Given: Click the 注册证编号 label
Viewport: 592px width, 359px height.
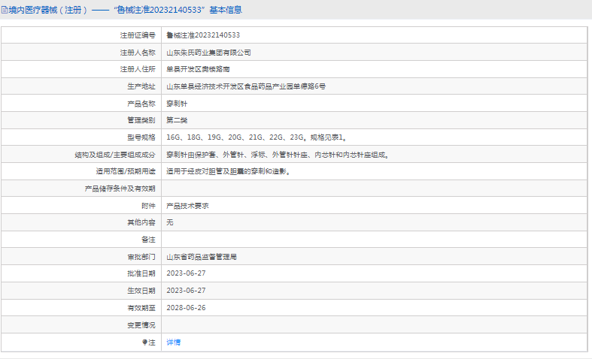Looking at the screenshot, I should pyautogui.click(x=138, y=35).
